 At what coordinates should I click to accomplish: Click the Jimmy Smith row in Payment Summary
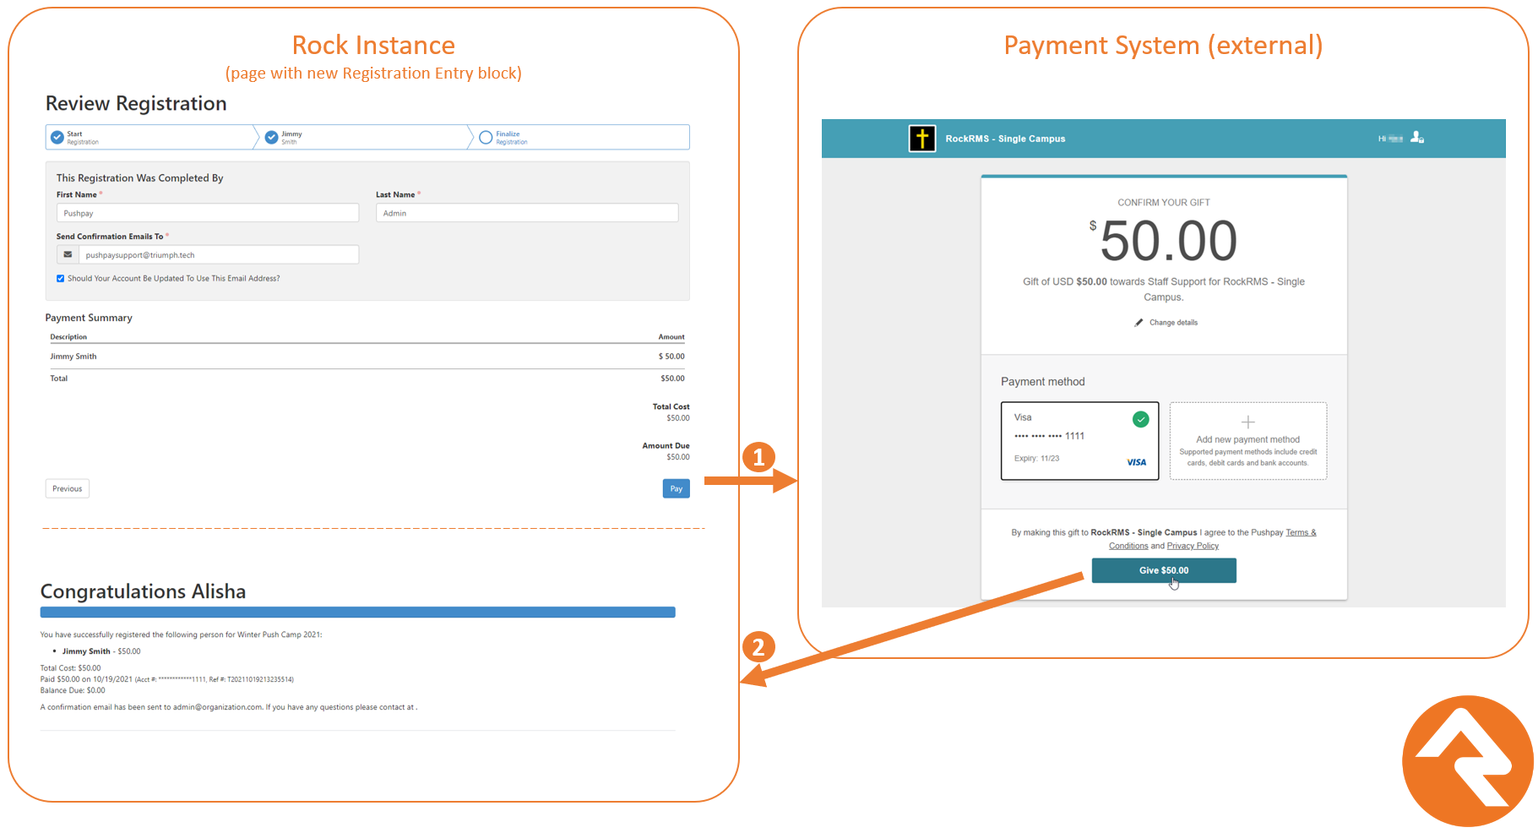(x=367, y=357)
